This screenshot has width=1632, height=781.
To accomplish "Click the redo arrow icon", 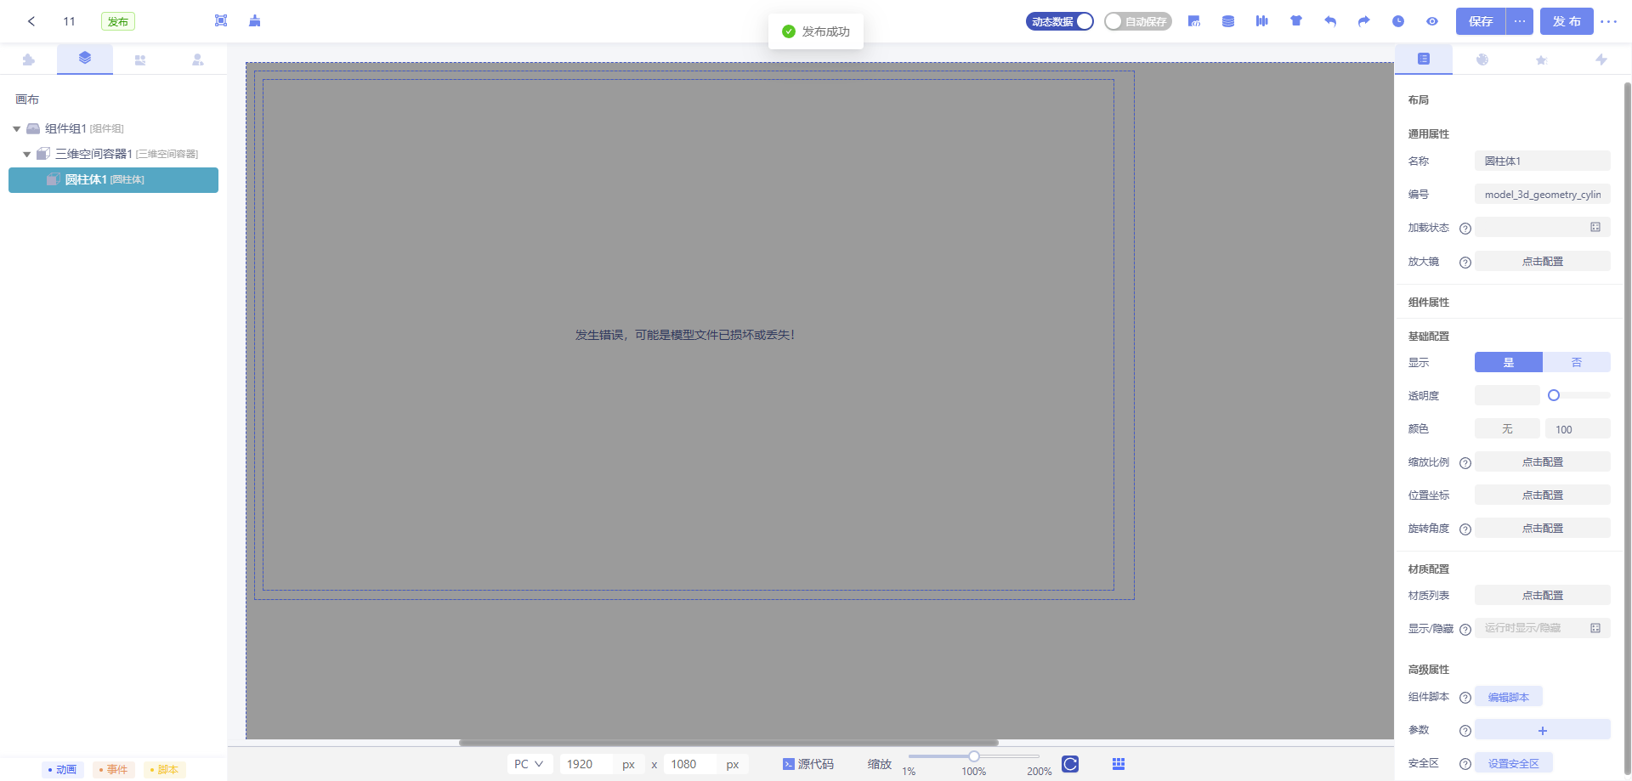I will pyautogui.click(x=1364, y=21).
